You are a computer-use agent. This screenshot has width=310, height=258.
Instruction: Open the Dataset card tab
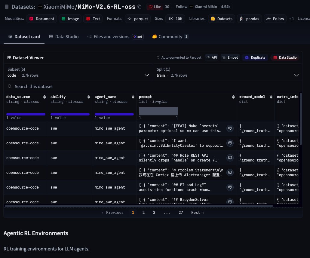(24, 37)
